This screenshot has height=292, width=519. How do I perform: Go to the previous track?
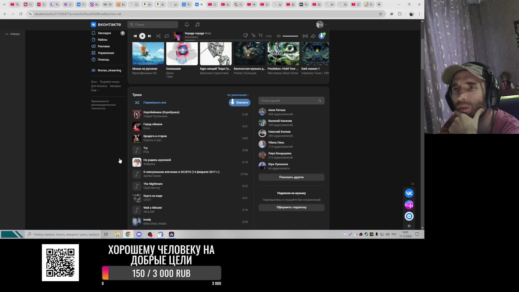[135, 36]
